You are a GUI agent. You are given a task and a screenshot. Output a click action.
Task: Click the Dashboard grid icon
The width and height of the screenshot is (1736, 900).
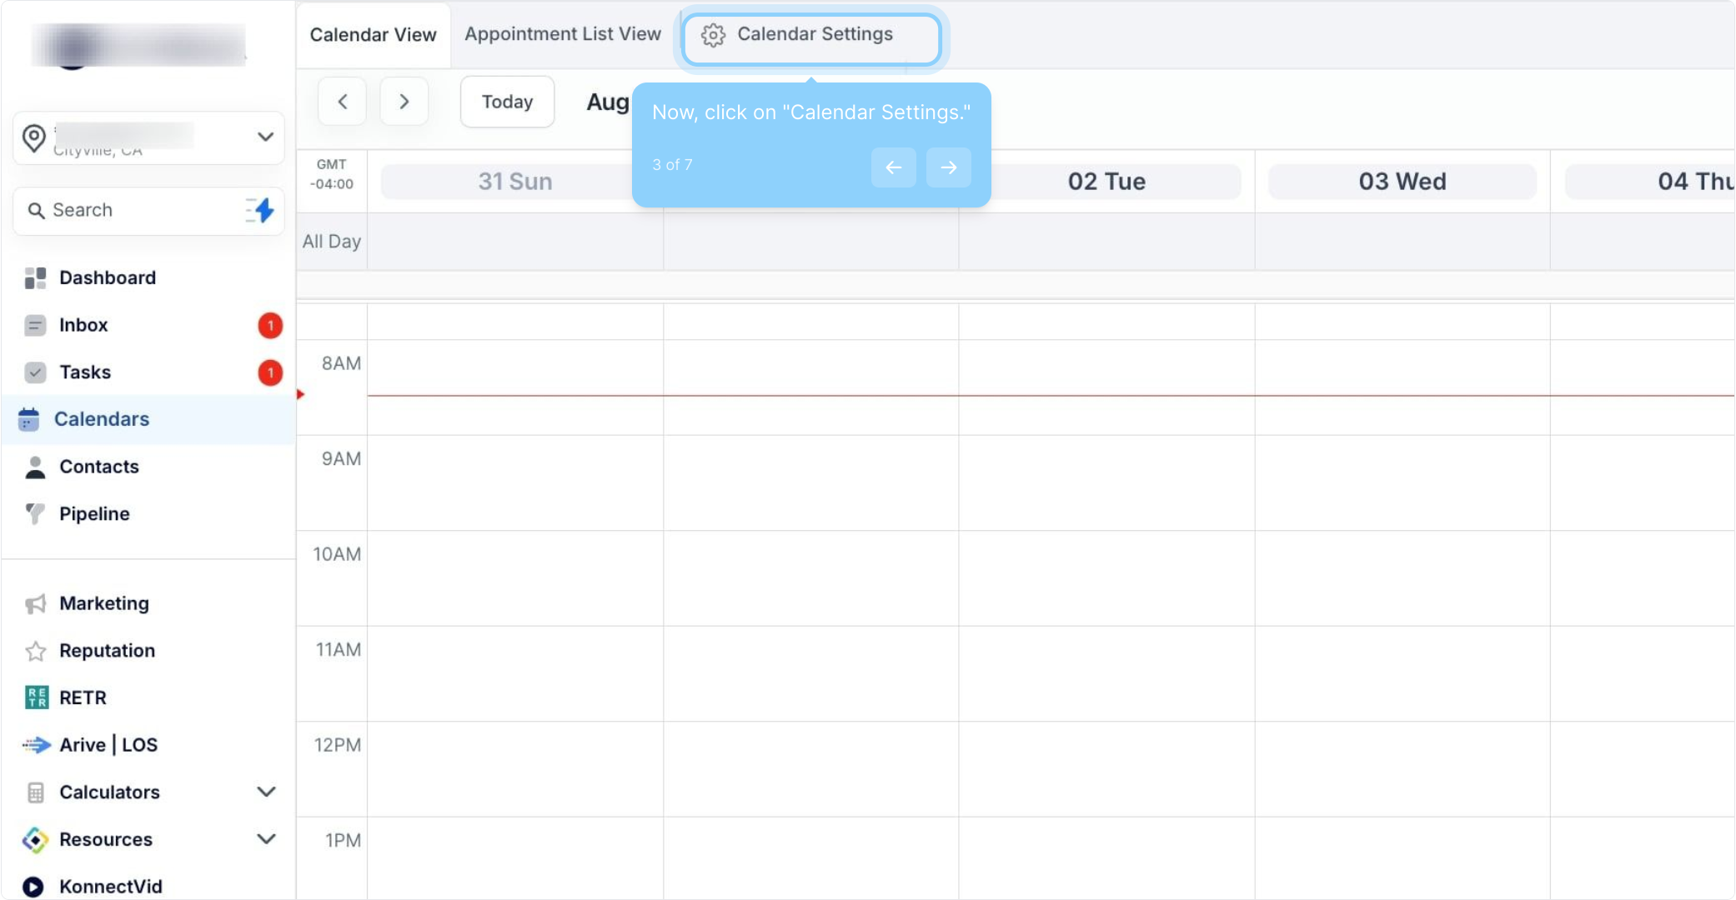[35, 278]
